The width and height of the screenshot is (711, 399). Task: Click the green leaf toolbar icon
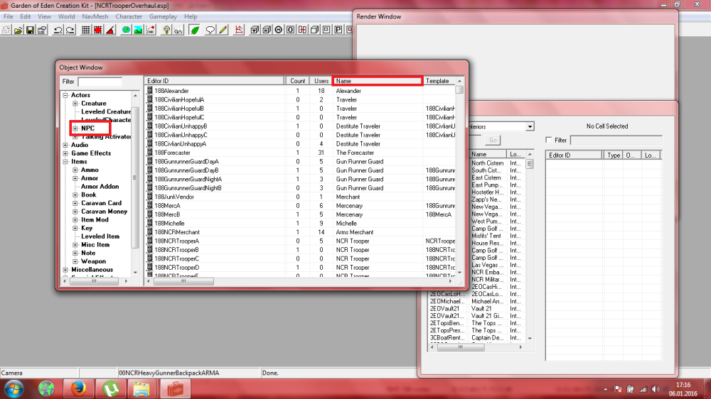195,31
